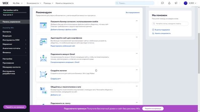Click the smartphone adaptation card illustration
200x112 pixels.
tap(43, 42)
